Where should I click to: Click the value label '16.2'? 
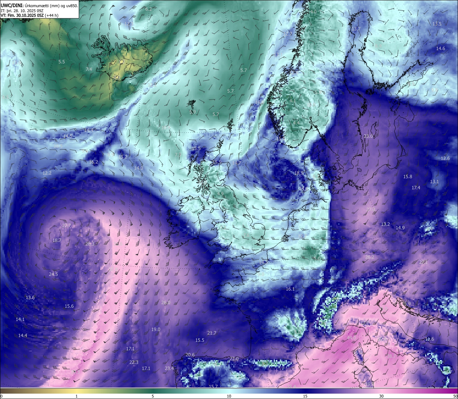[93, 162]
